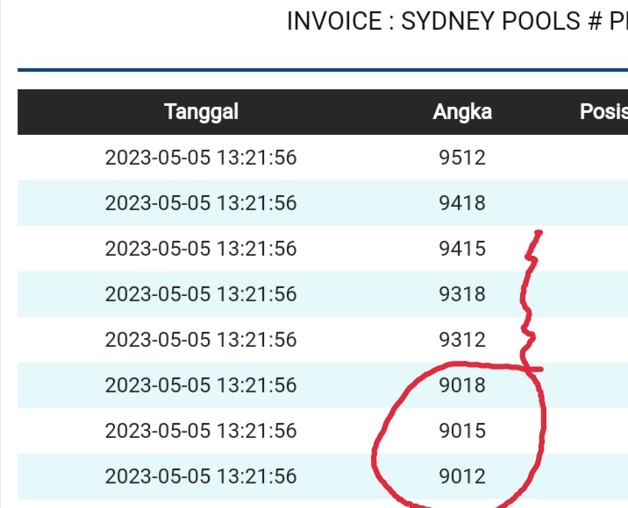Click the number 9418 in the table
The height and width of the screenshot is (508, 628).
click(x=462, y=203)
